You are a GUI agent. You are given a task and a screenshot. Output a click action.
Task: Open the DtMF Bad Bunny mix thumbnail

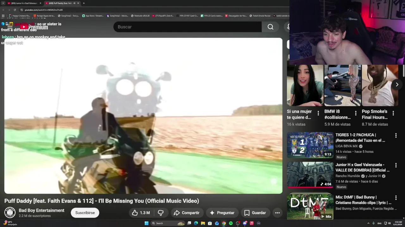click(x=310, y=206)
